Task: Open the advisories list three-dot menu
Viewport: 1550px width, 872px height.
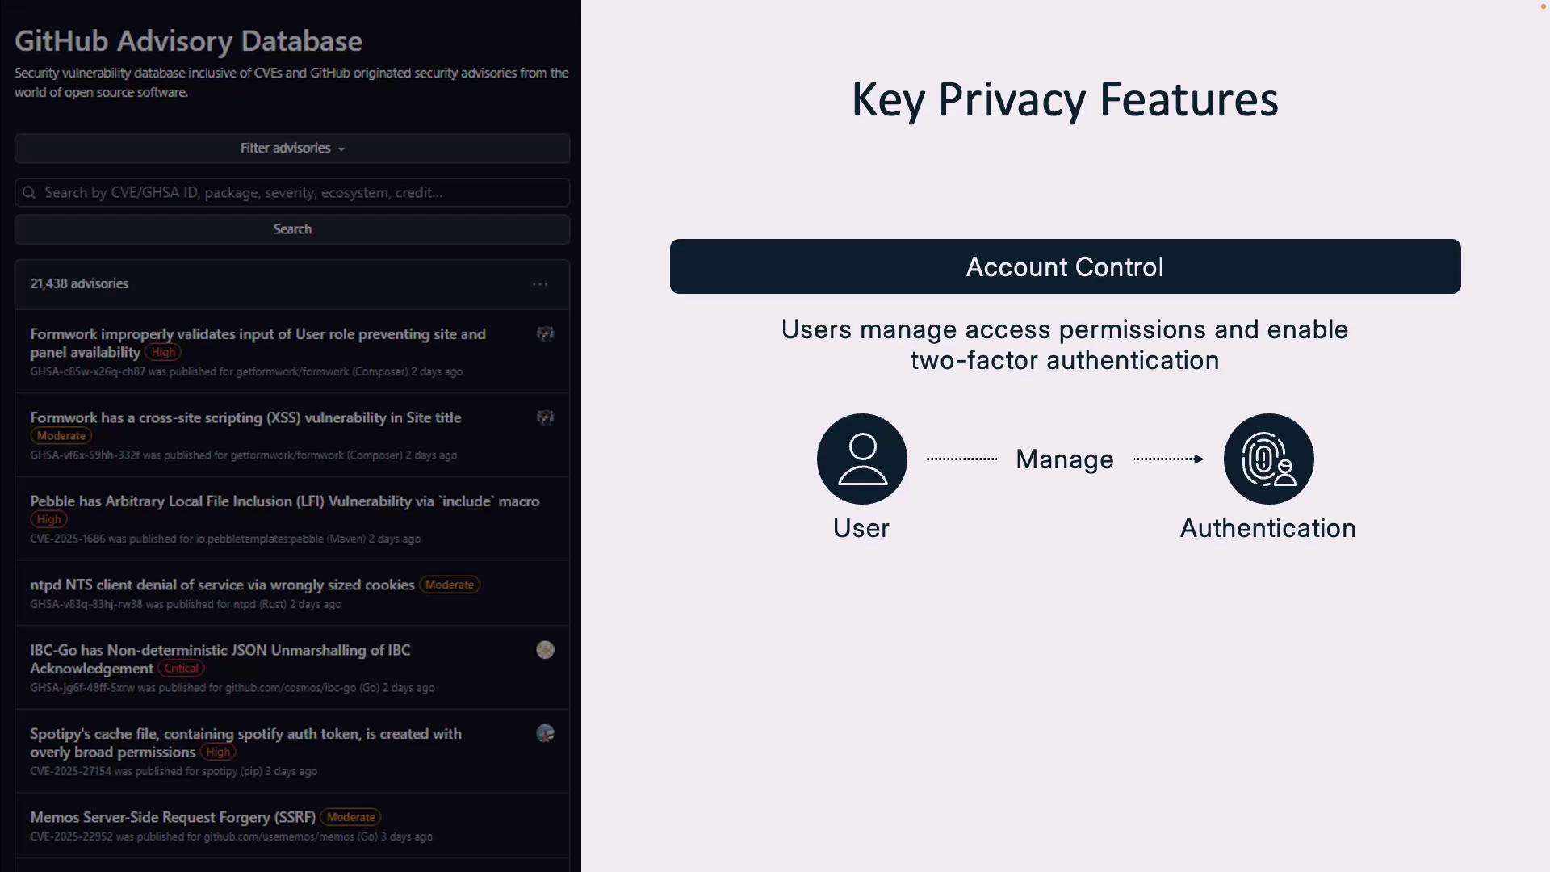Action: coord(540,284)
